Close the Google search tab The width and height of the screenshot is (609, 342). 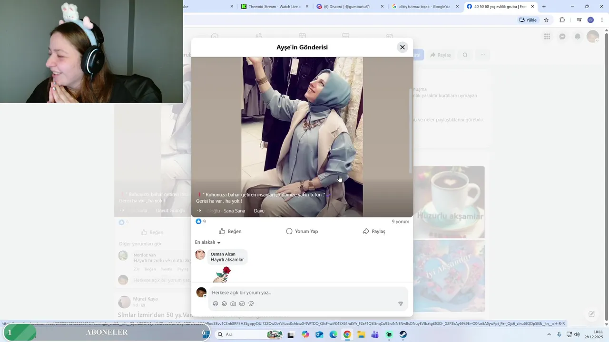(457, 7)
